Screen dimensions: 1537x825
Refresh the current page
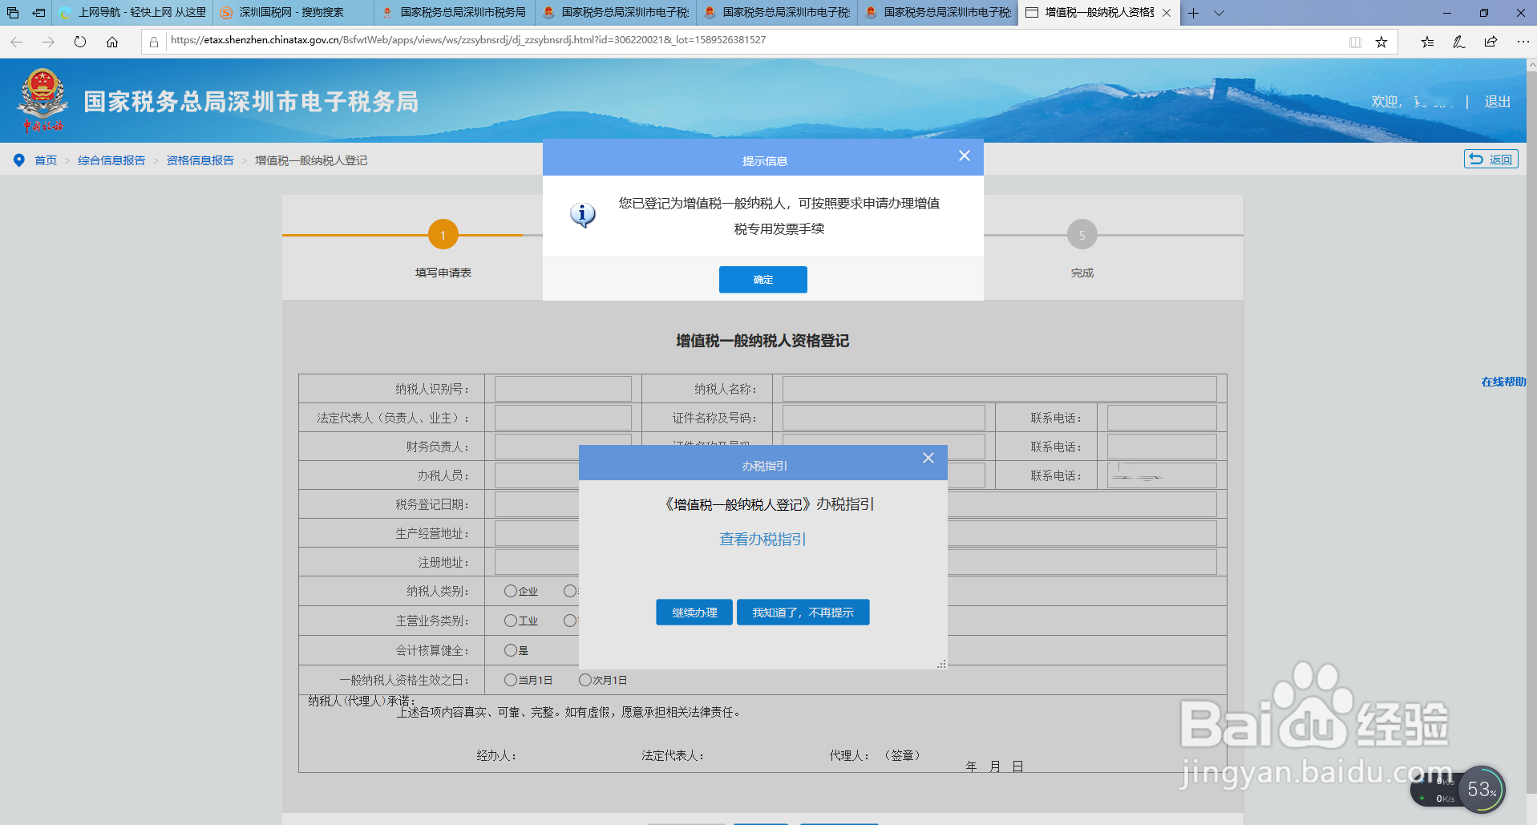click(x=79, y=41)
